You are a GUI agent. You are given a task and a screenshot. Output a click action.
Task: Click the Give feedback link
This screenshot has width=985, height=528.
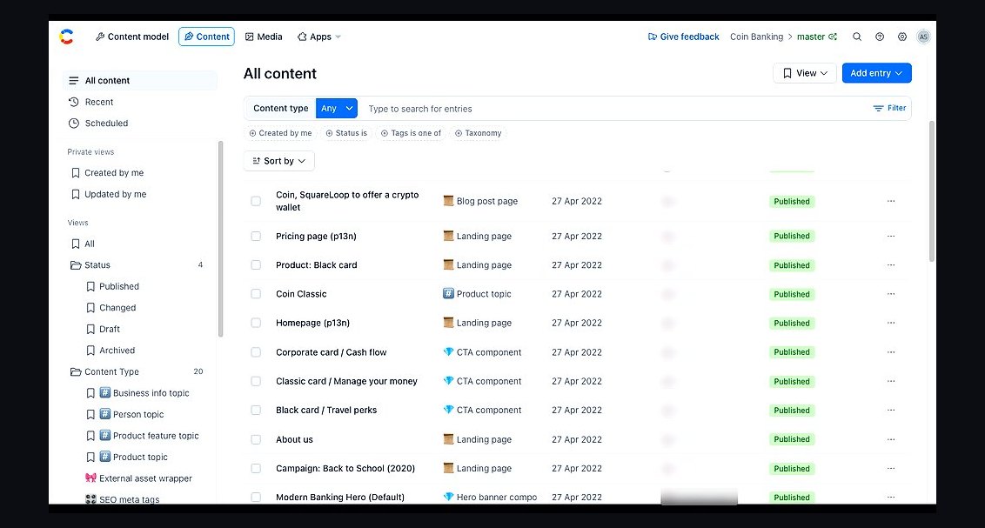[x=683, y=37]
